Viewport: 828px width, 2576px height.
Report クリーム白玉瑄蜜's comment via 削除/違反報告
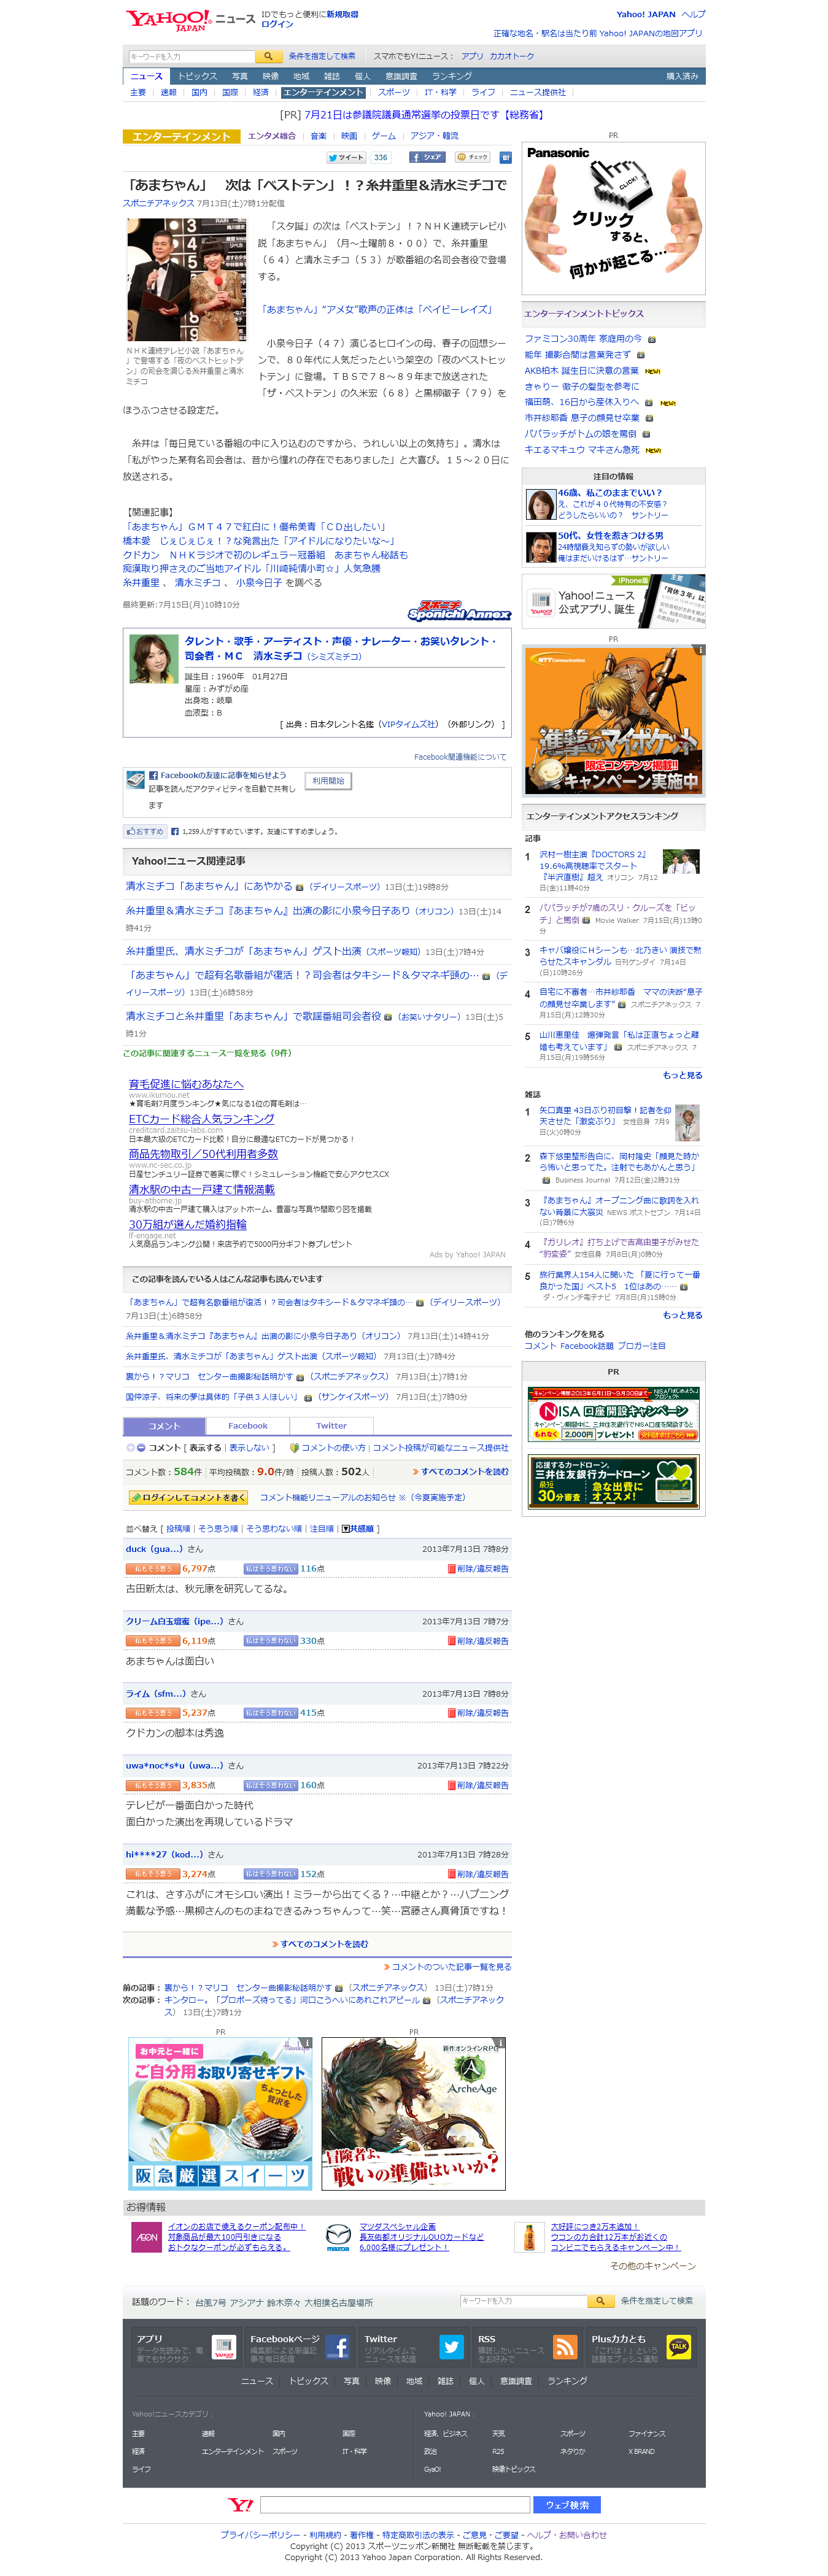point(478,1640)
